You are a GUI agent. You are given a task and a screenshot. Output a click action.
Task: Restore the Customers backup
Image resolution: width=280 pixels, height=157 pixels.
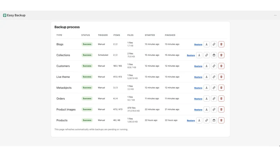[x=198, y=66]
